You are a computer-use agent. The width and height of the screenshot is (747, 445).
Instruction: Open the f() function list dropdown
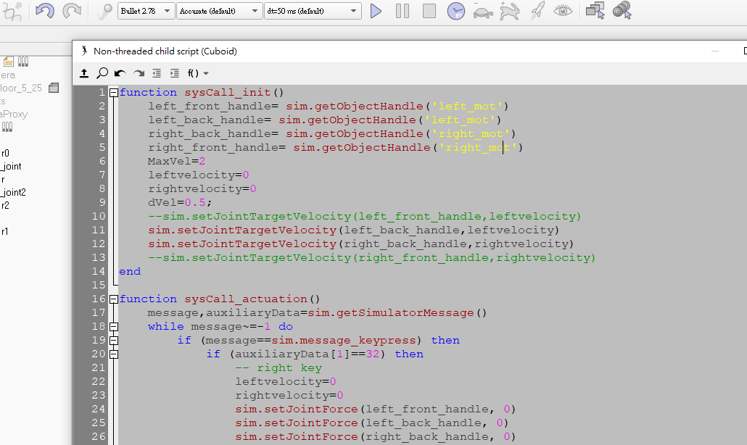coord(198,73)
